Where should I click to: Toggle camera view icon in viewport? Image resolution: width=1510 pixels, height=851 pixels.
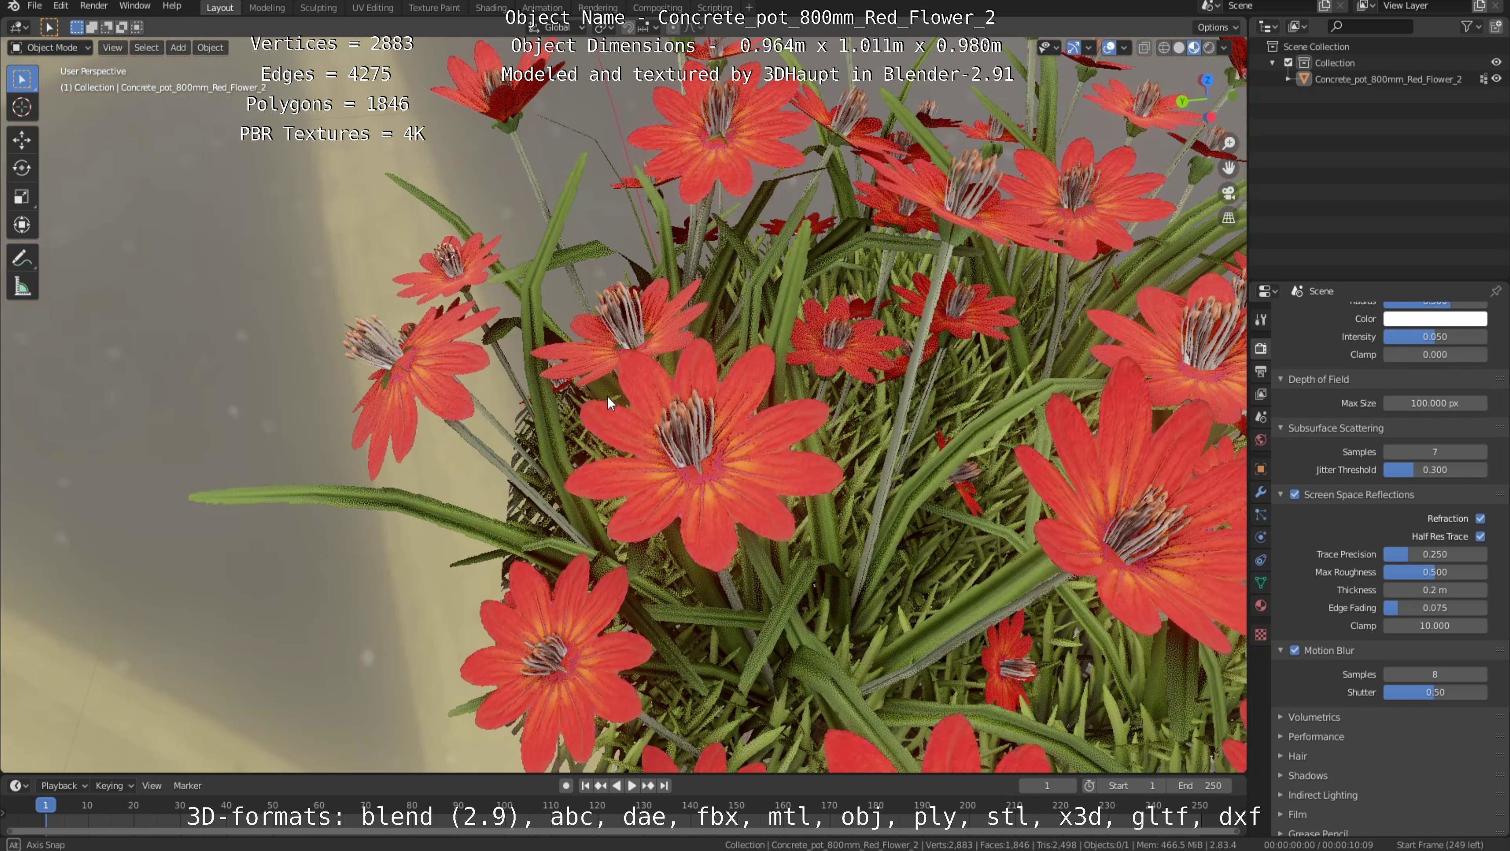point(1229,193)
